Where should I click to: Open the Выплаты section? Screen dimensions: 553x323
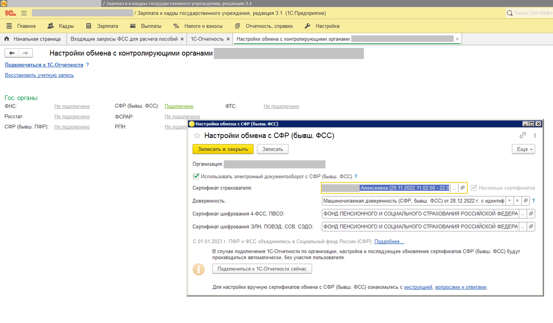point(146,26)
